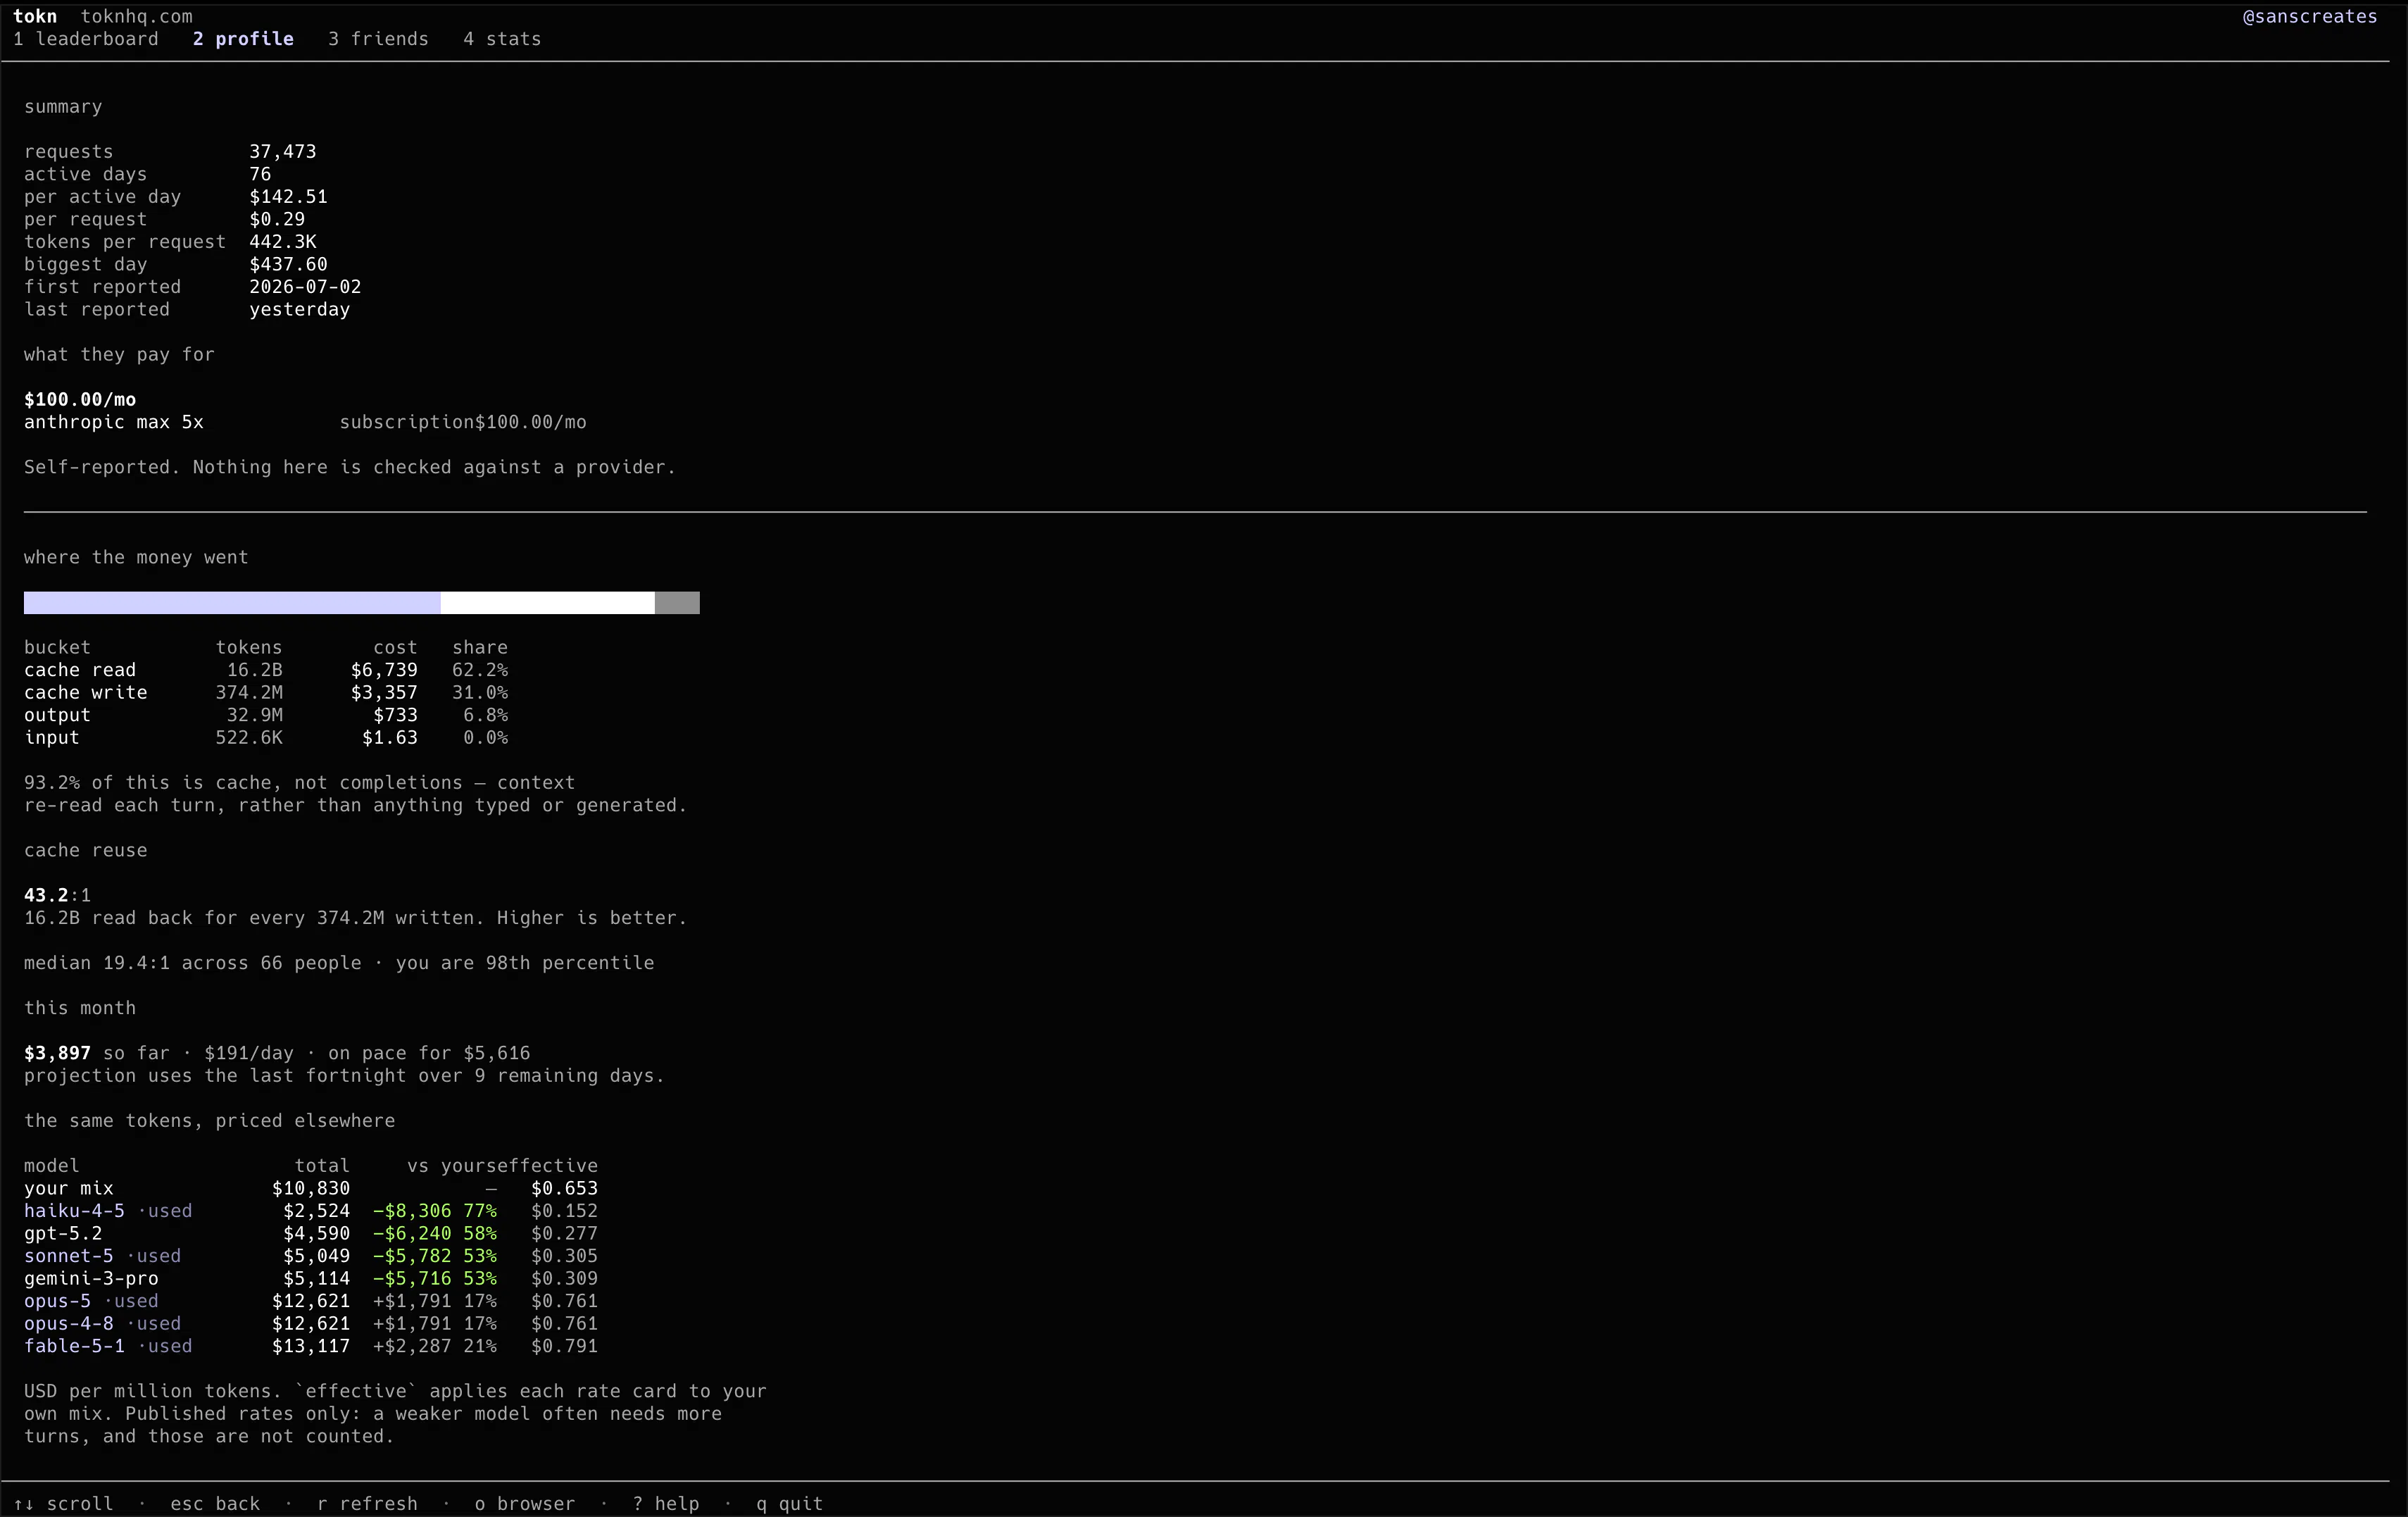
Task: Switch to the leaderboard tab
Action: click(86, 39)
